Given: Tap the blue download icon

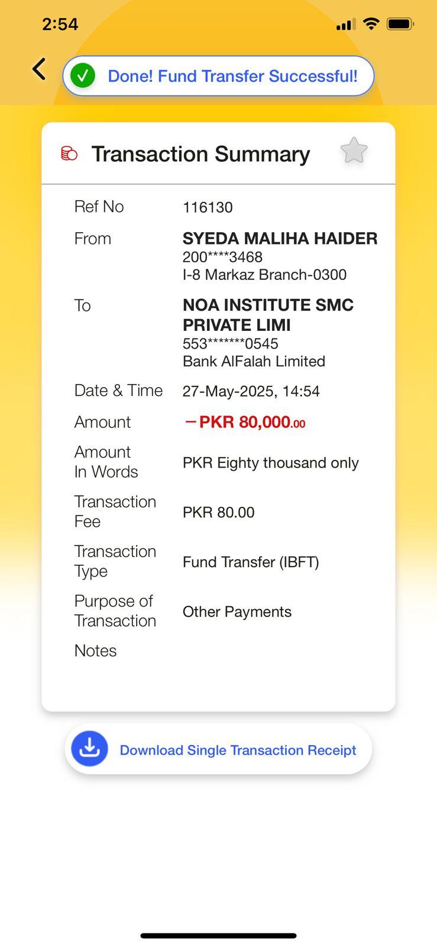Looking at the screenshot, I should (x=89, y=749).
